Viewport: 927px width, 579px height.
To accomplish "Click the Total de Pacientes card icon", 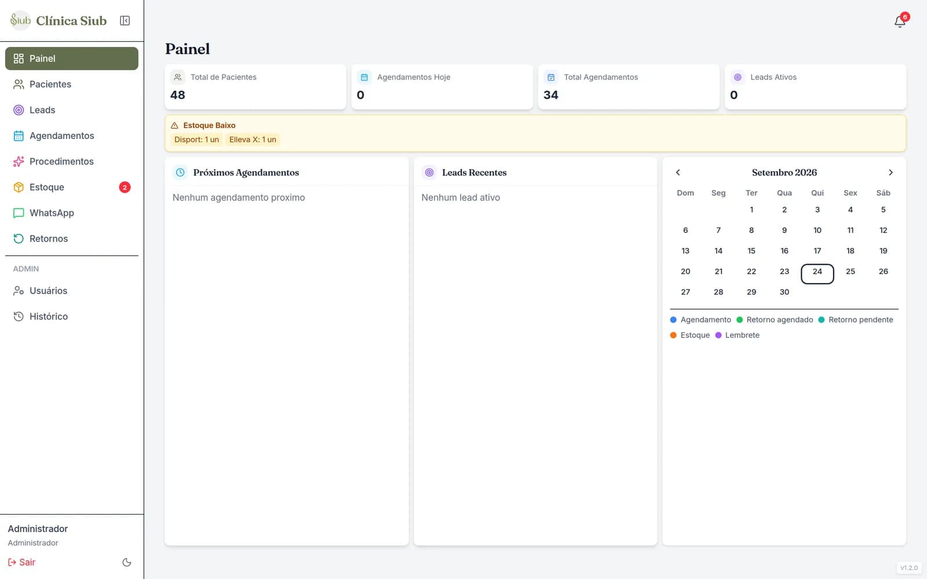I will point(178,77).
